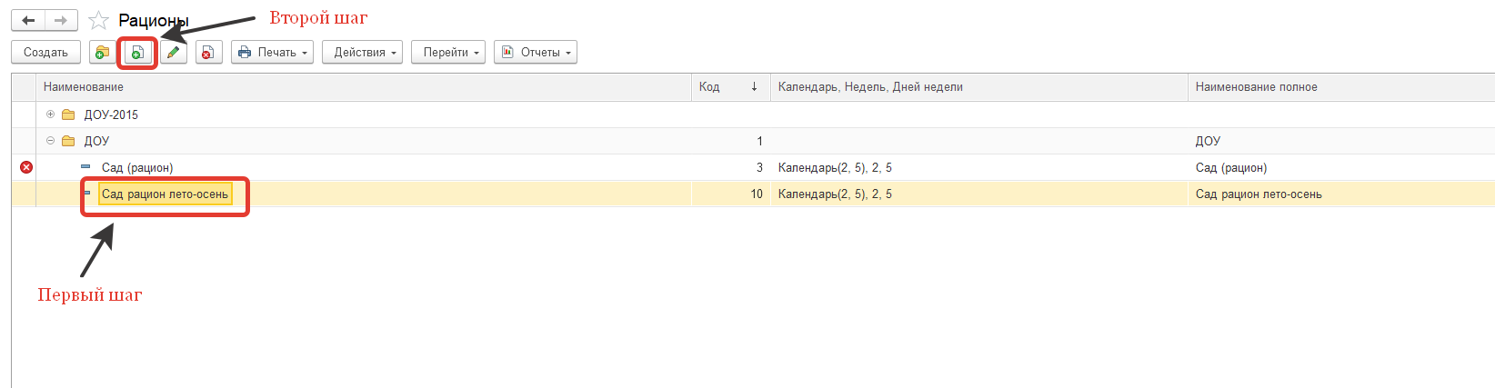
Task: Add Рационы to favorites with the star
Action: [x=98, y=20]
